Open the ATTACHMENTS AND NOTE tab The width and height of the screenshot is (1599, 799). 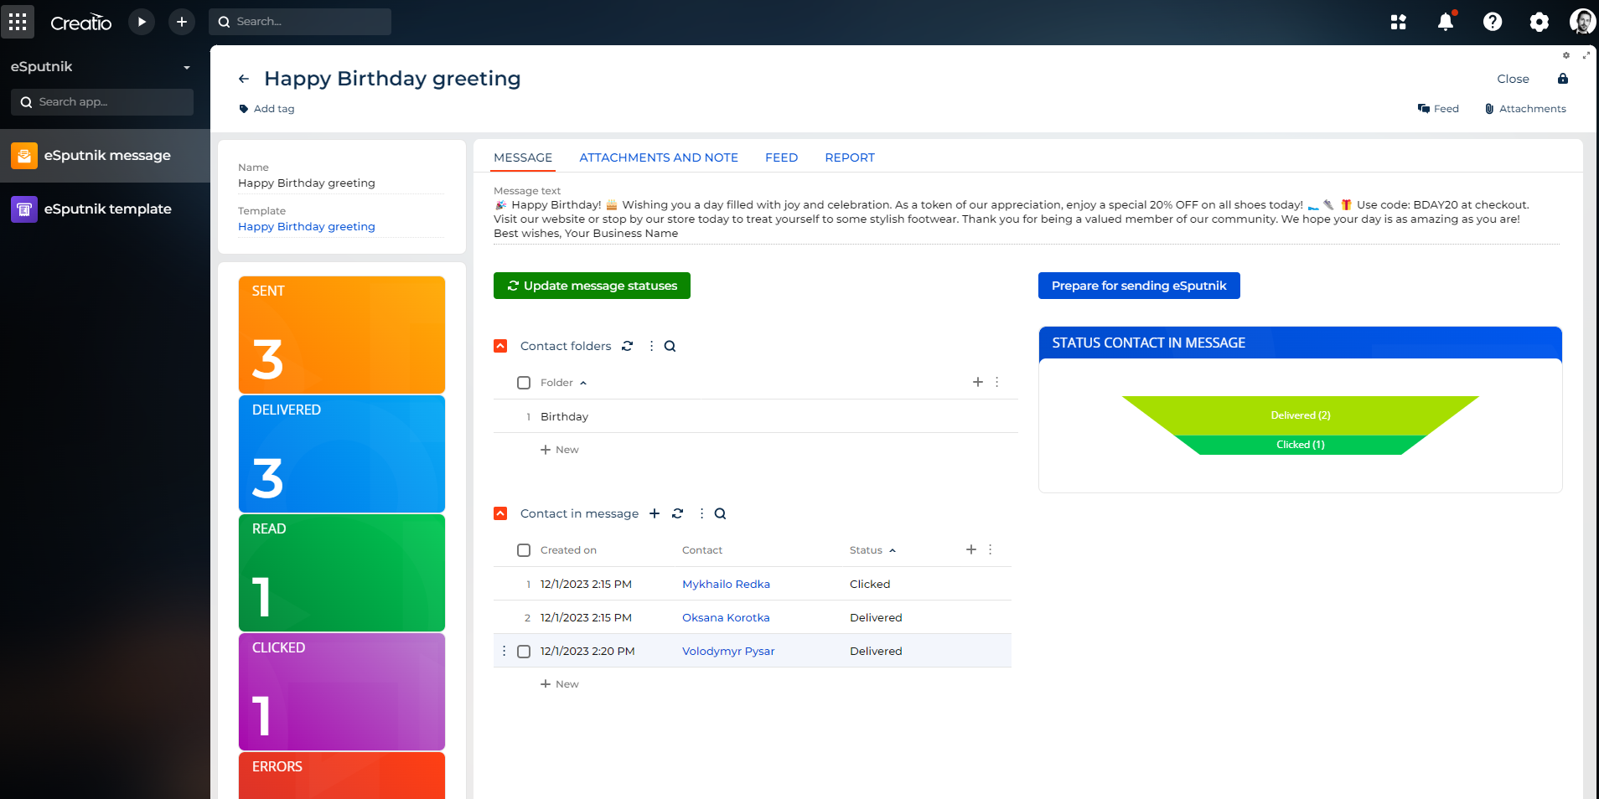pyautogui.click(x=659, y=157)
